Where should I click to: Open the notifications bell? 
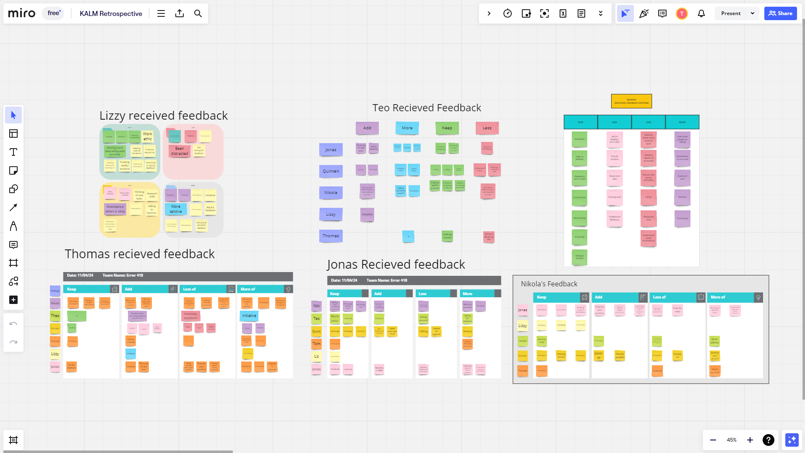coord(701,13)
